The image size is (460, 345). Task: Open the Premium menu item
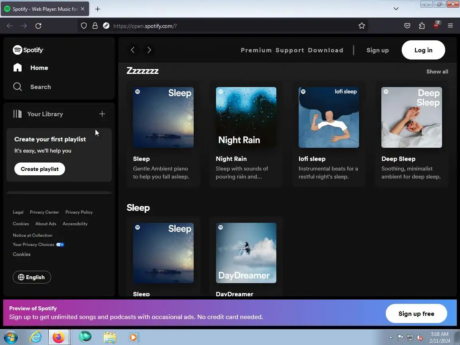click(x=256, y=50)
